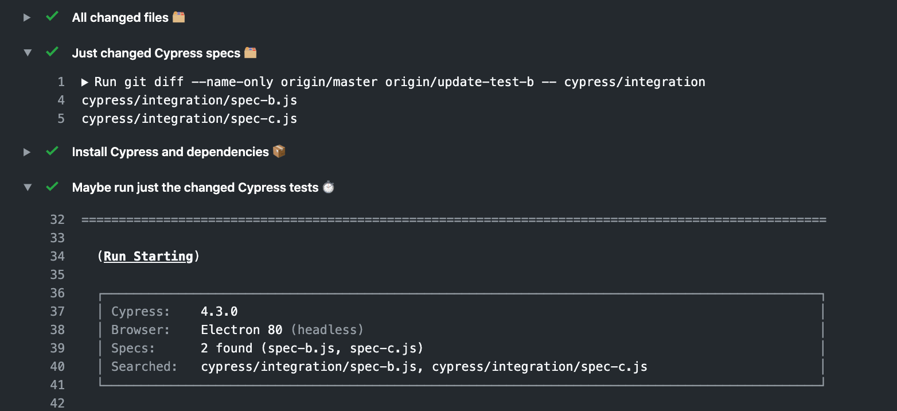This screenshot has height=411, width=897.
Task: Click green checkmark beside Install Cypress and dependencies
Action: point(52,152)
